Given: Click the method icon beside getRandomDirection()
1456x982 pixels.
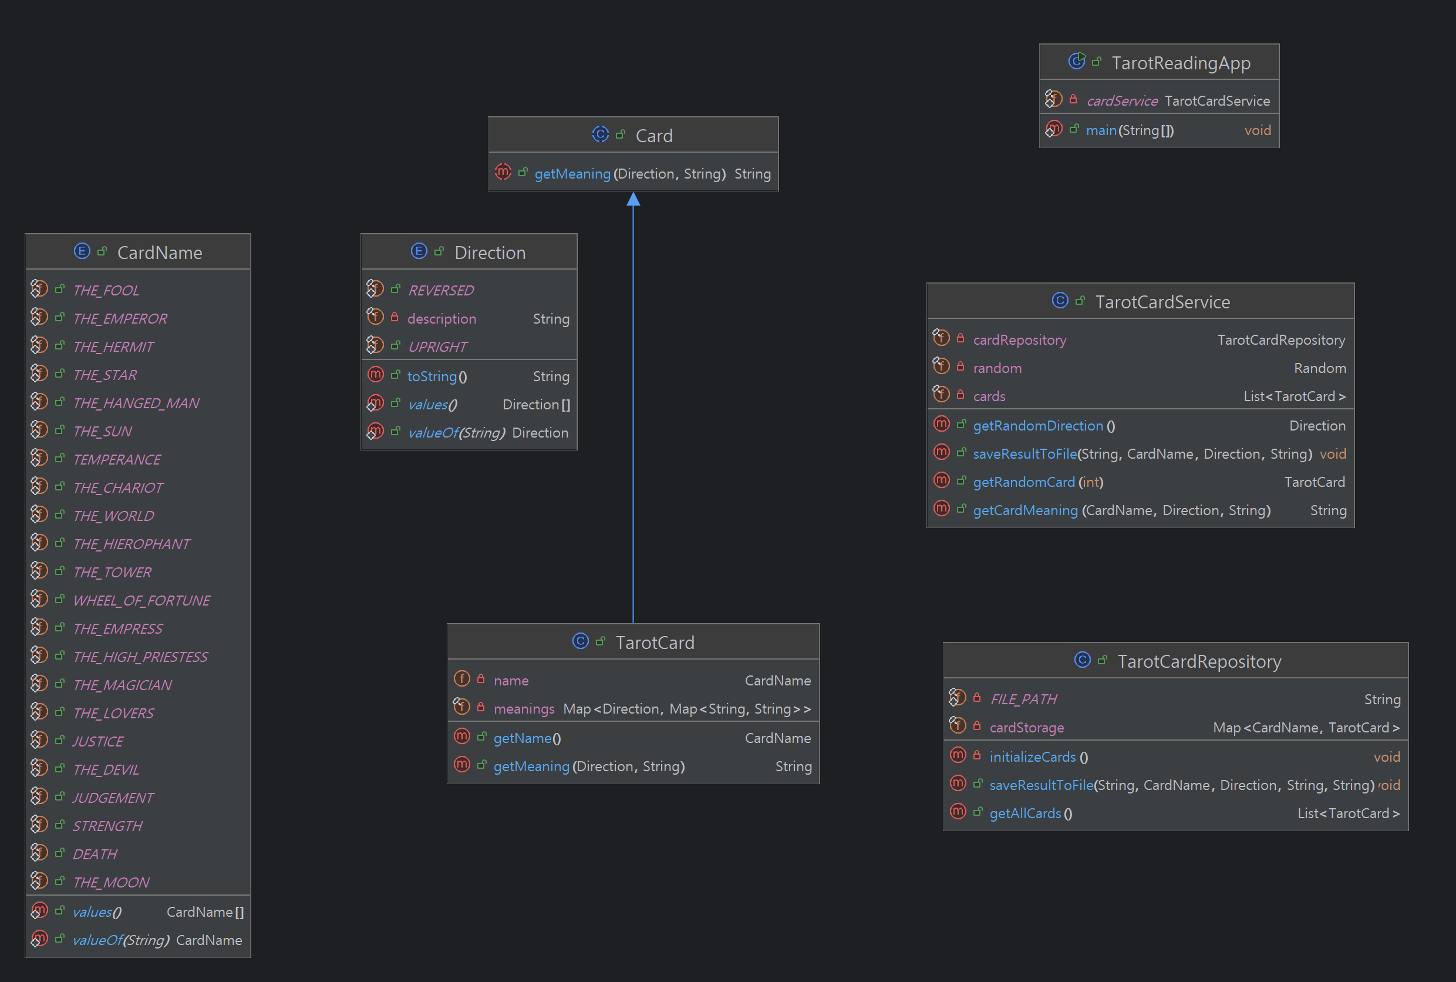Looking at the screenshot, I should pos(942,424).
